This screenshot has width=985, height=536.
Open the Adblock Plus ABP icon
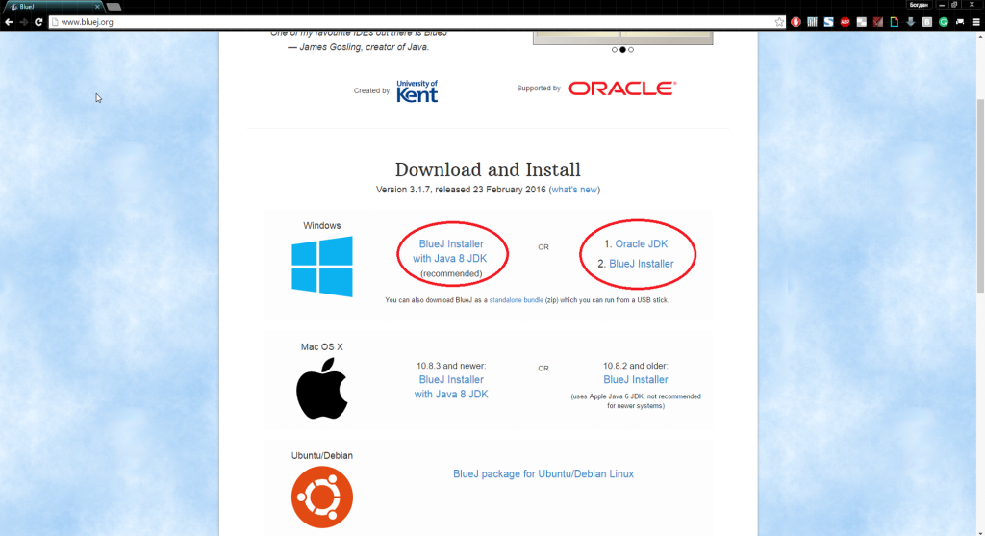coord(845,22)
